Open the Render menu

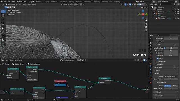pos(13,1)
